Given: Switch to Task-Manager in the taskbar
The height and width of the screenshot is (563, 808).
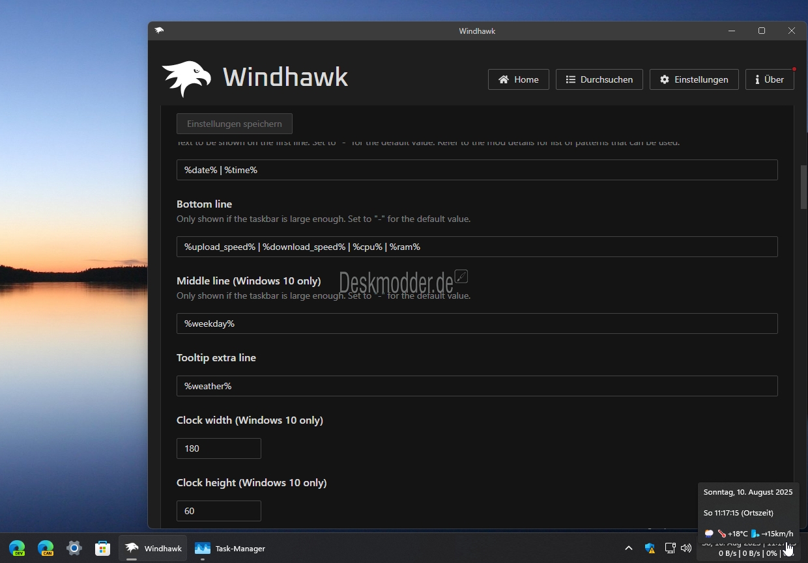Looking at the screenshot, I should pyautogui.click(x=230, y=548).
